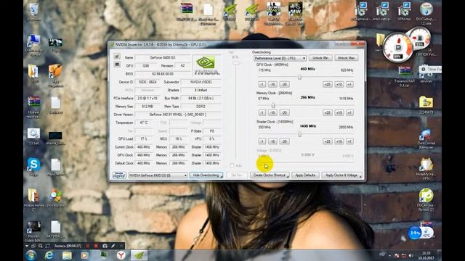
Task: Click the vertical Fan speed slider handle
Action: (235, 63)
